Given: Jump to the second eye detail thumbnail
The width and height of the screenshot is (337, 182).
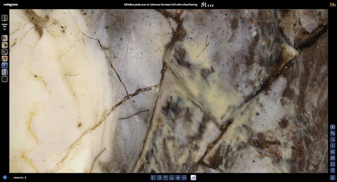Looking at the screenshot, I should pos(5,45).
